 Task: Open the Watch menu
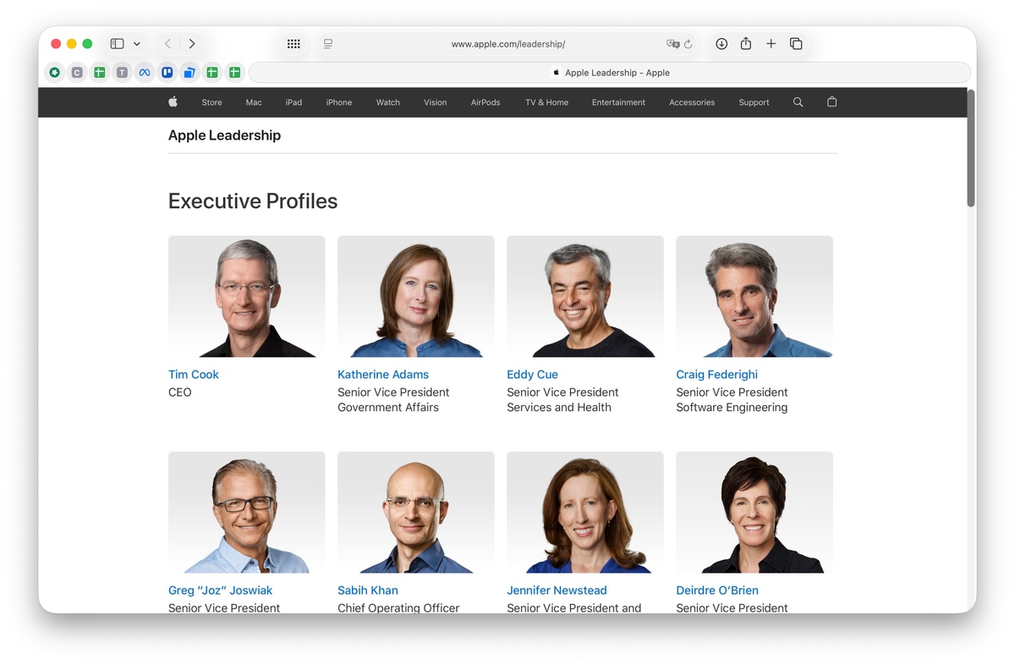388,102
